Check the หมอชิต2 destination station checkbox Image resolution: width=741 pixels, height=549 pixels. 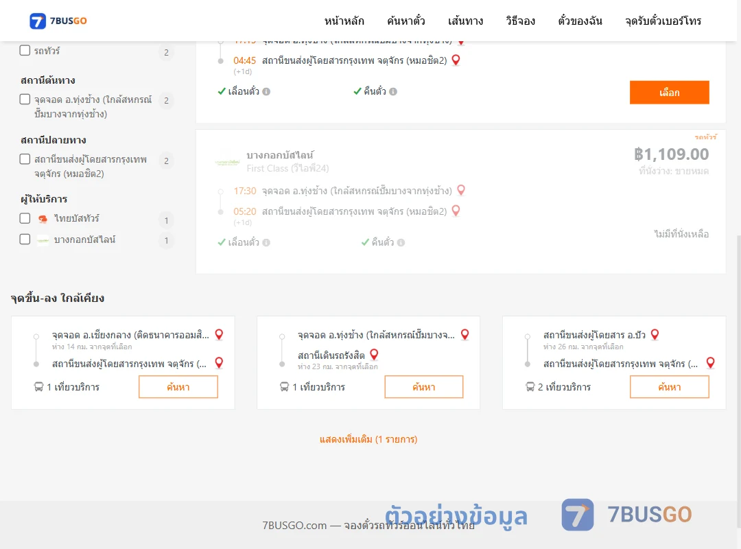[25, 159]
